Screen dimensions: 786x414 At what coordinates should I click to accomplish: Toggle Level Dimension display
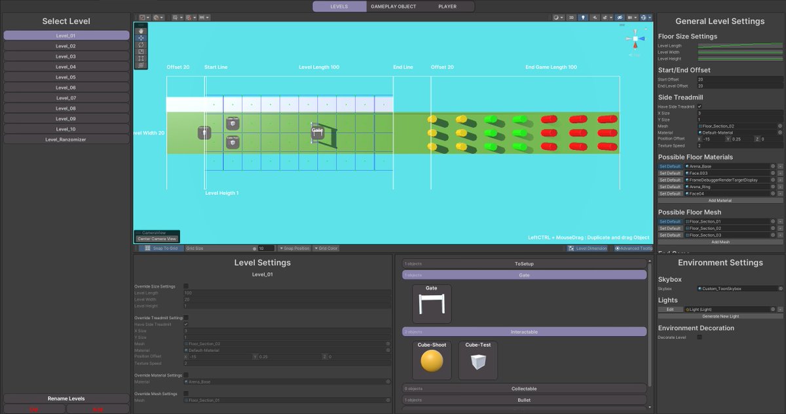tap(587, 249)
